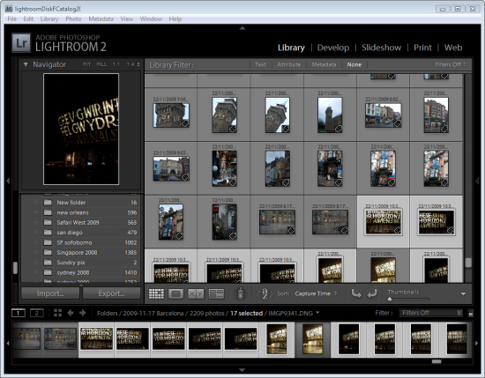Click the filmstrip grid view icon
485x378 pixels.
[57, 313]
